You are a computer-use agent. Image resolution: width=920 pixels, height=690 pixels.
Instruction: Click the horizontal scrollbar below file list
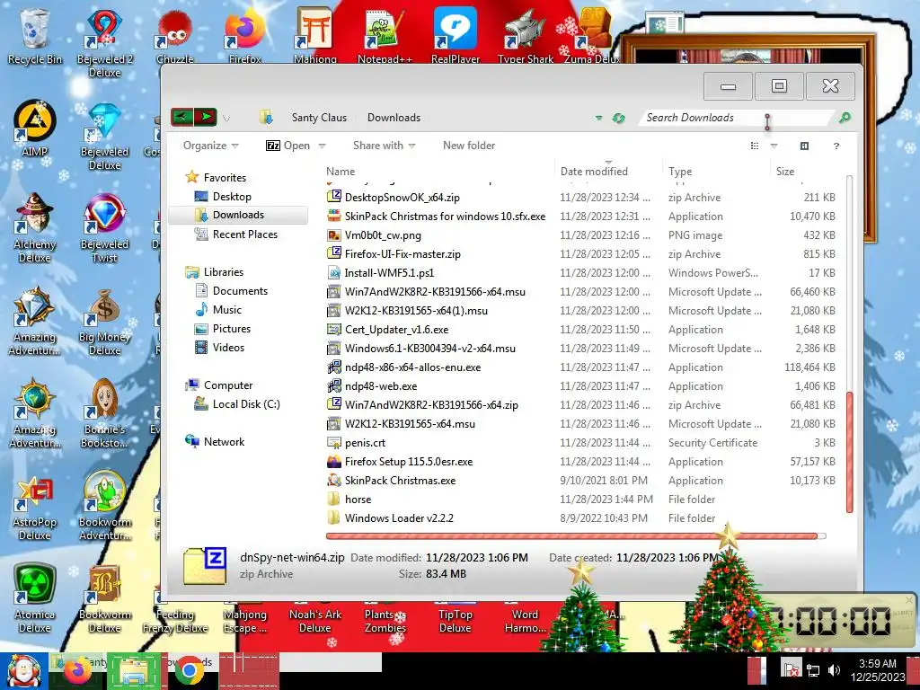pos(571,535)
